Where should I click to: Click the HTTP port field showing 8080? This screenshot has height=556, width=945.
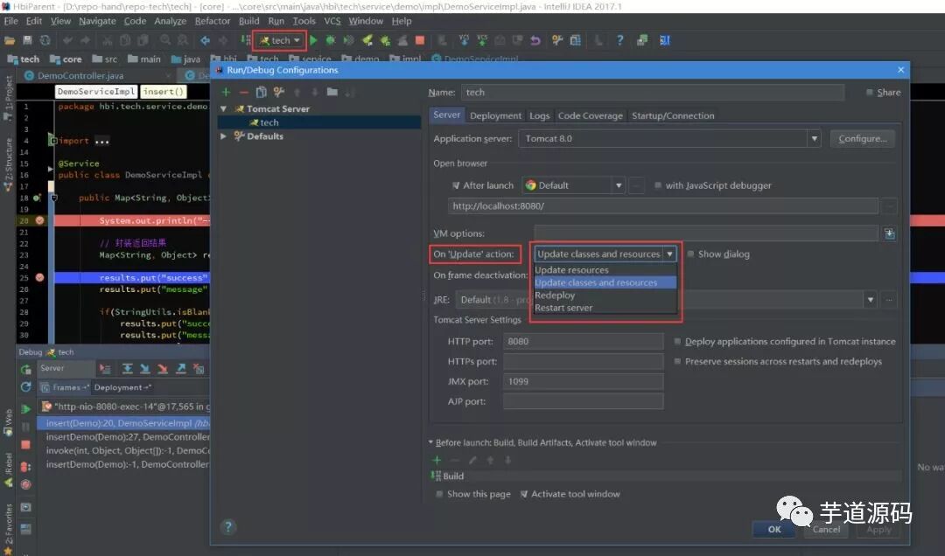click(x=583, y=342)
